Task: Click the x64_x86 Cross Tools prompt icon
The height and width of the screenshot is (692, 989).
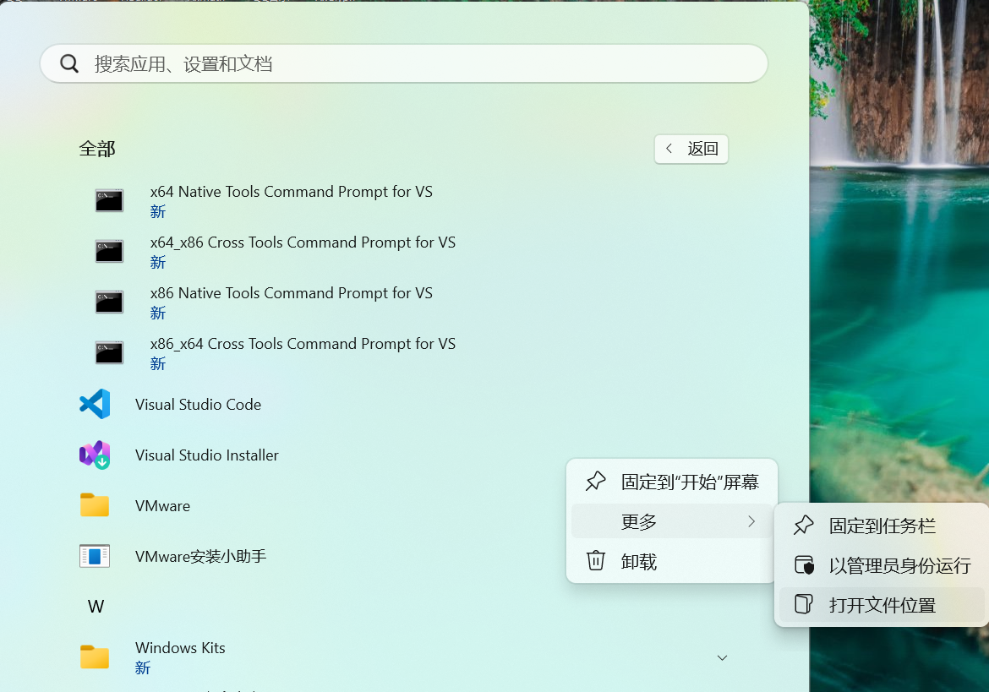Action: pos(109,251)
